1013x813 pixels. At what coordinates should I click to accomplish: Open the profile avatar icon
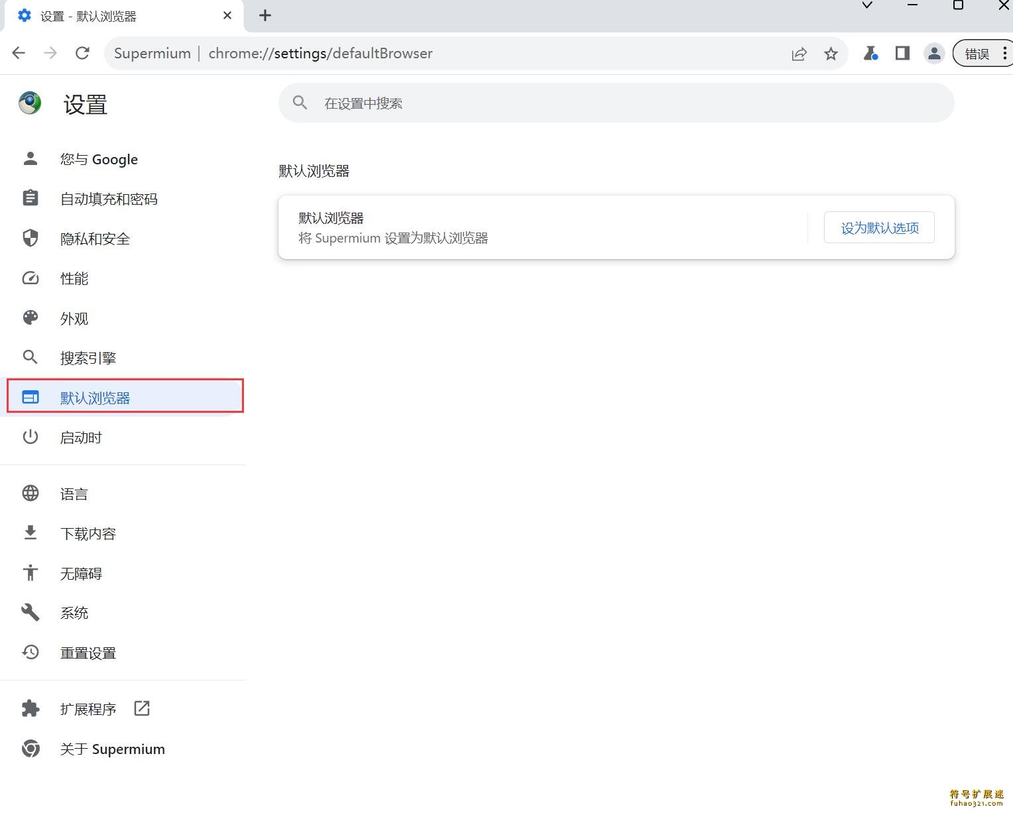coord(934,54)
